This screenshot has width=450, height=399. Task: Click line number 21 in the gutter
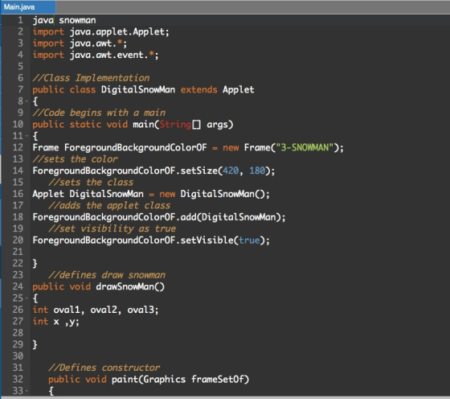[x=18, y=252]
